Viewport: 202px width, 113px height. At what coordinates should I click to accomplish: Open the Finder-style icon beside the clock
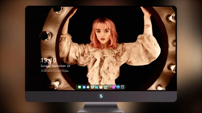(x=92, y=87)
